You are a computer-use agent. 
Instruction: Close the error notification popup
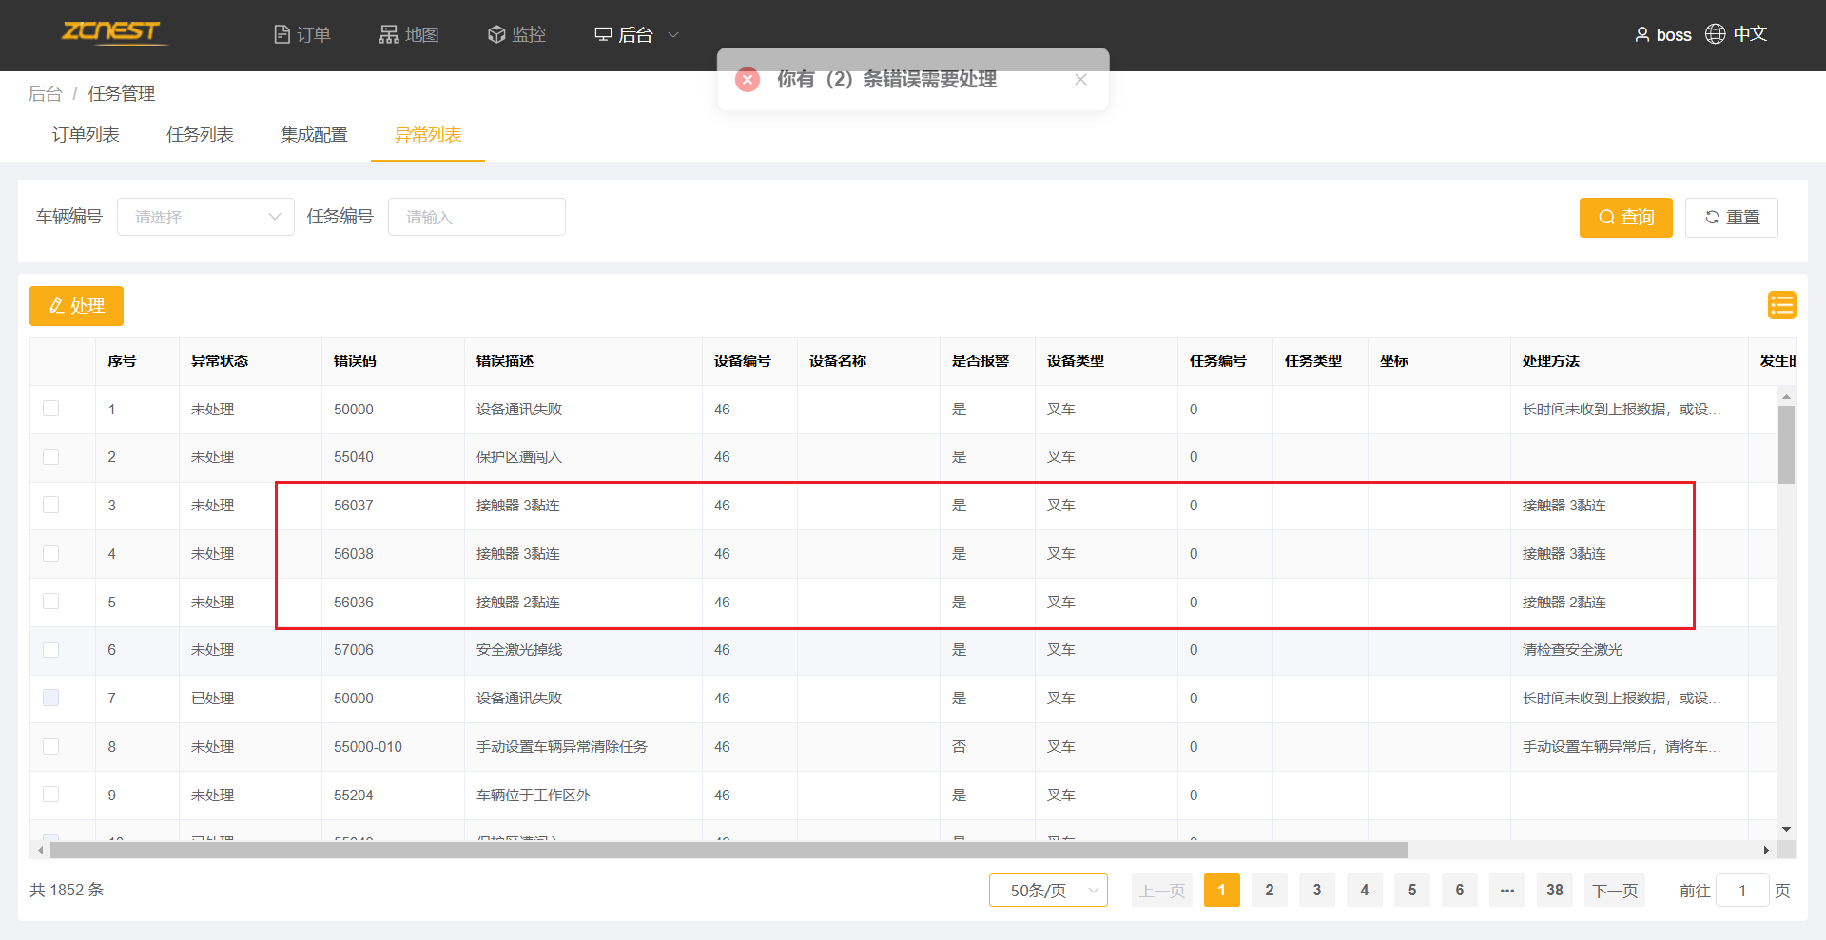click(1080, 80)
